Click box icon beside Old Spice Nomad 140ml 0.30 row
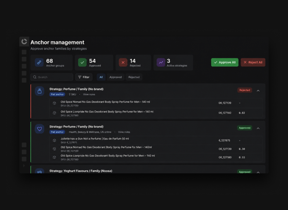 pos(54,149)
